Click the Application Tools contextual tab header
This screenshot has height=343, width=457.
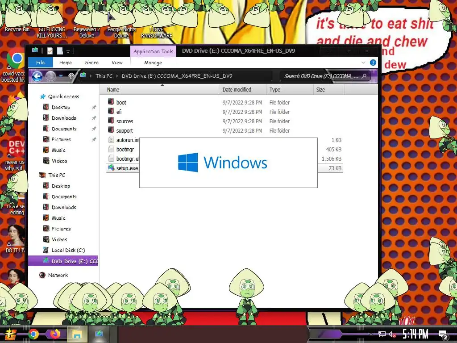pyautogui.click(x=154, y=51)
